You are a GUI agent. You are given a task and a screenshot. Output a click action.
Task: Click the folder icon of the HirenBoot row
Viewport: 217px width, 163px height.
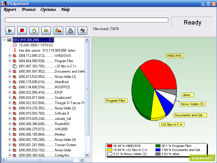point(15,82)
